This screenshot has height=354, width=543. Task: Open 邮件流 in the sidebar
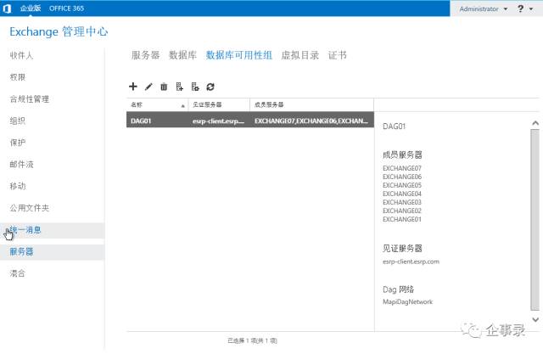[21, 164]
